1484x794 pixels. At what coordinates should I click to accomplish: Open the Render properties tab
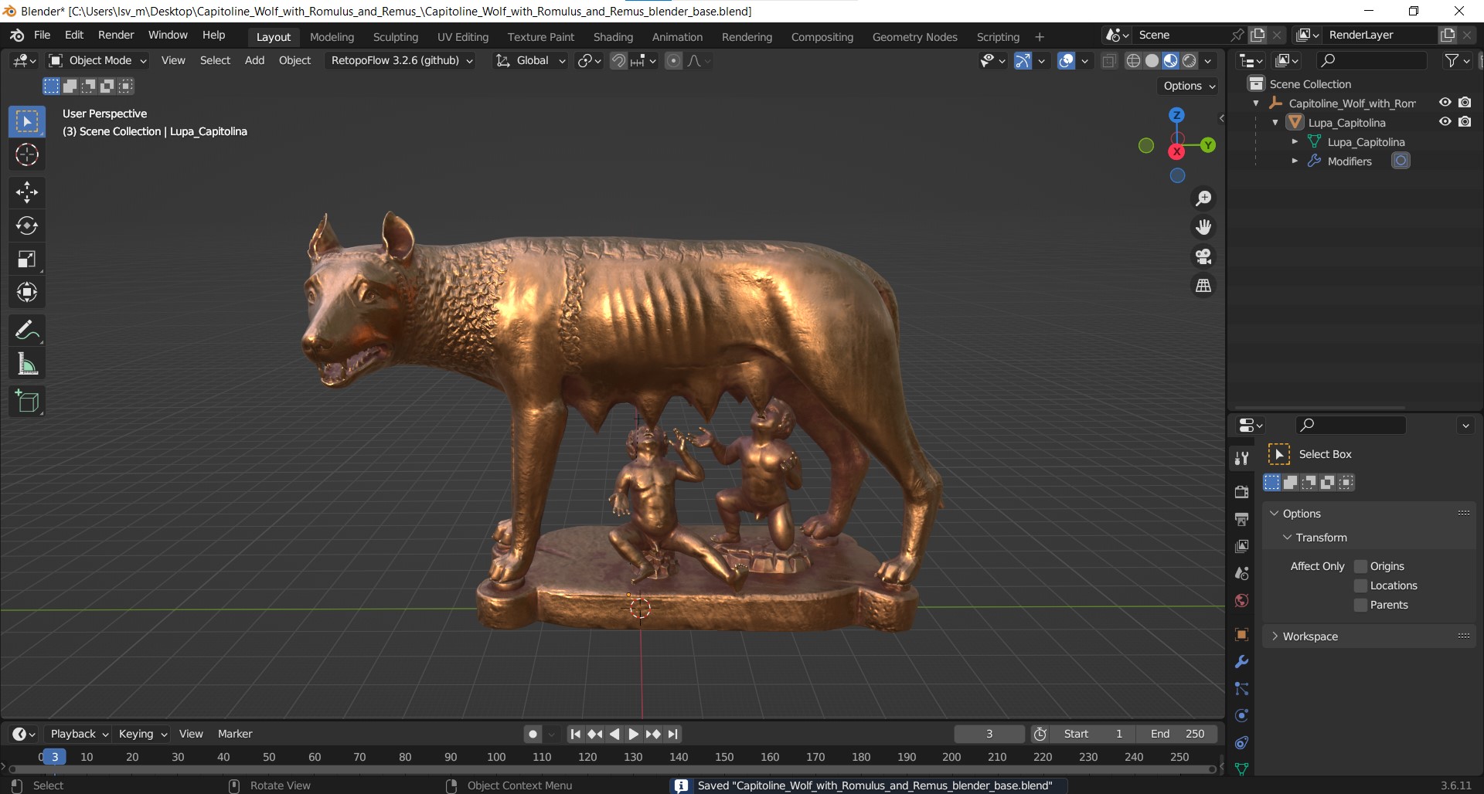click(x=1241, y=492)
